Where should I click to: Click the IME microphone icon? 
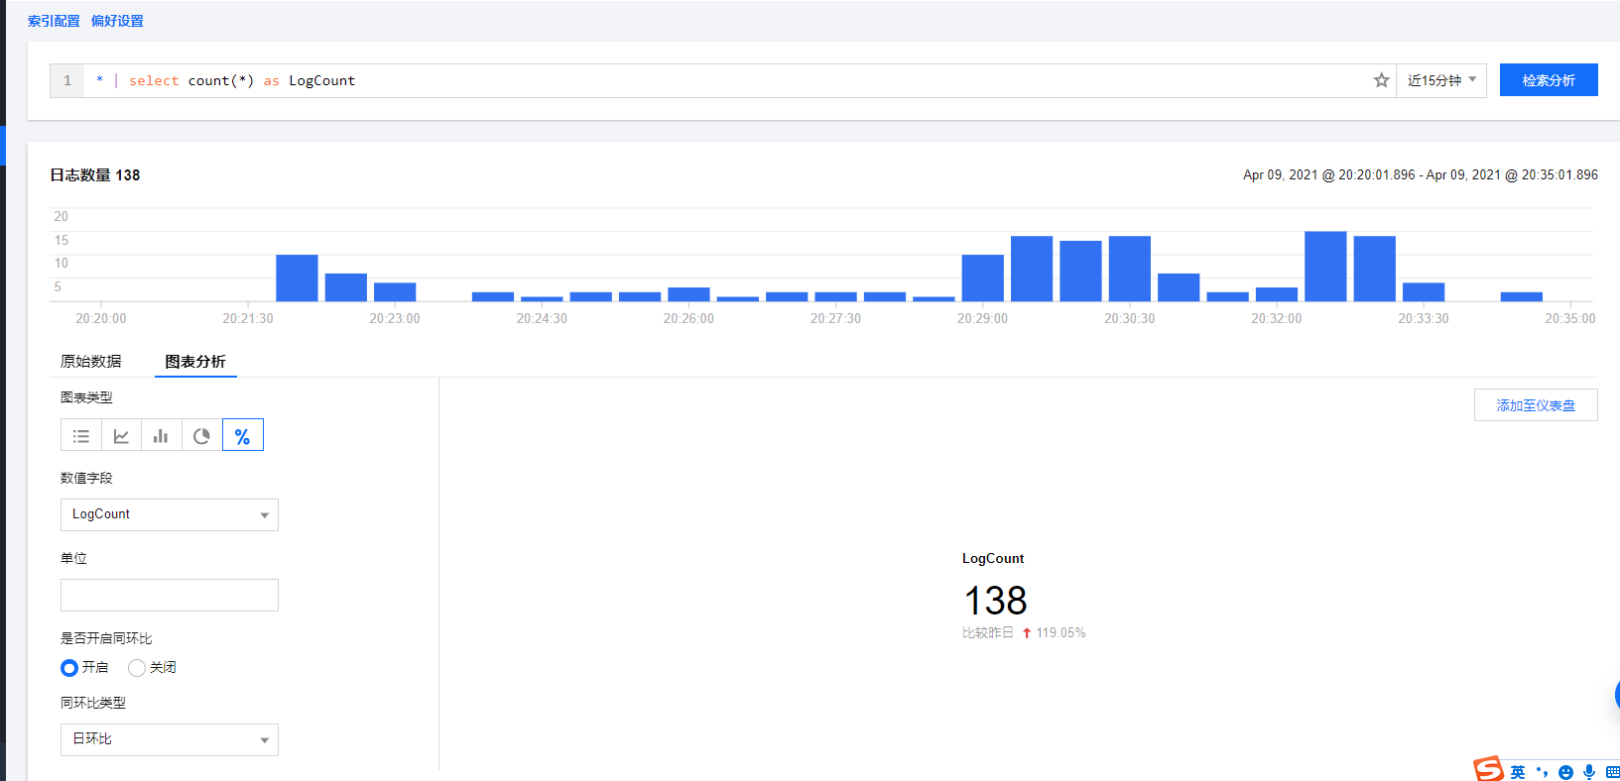1589,772
